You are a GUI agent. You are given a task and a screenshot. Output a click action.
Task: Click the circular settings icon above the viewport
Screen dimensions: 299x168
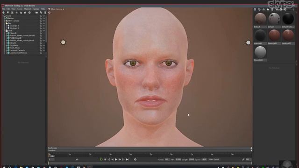click(49, 13)
